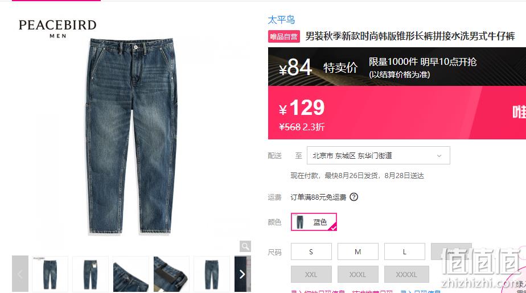Select size M
Image resolution: width=526 pixels, height=293 pixels.
click(358, 252)
